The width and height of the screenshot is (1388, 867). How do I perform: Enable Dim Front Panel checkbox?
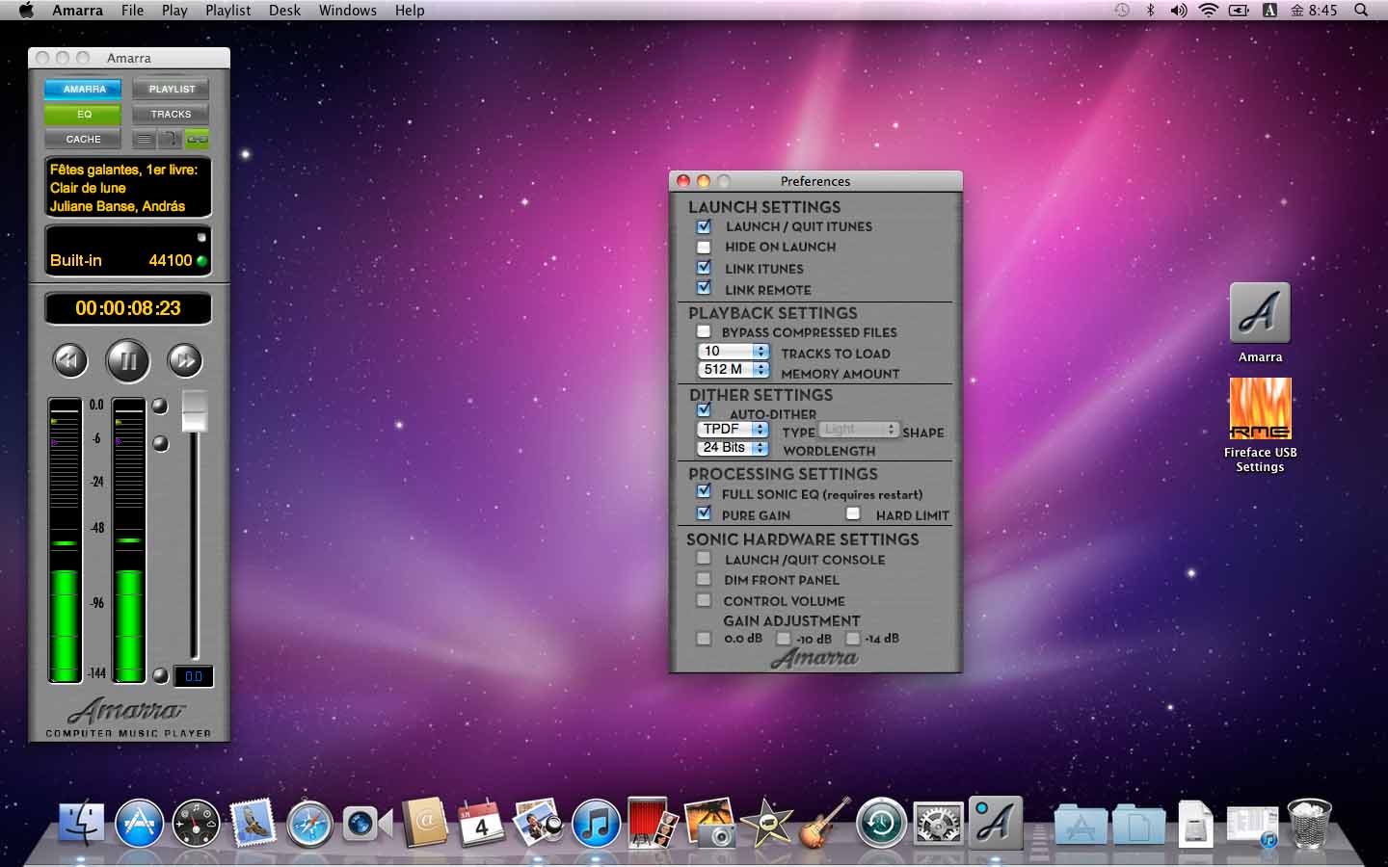704,578
